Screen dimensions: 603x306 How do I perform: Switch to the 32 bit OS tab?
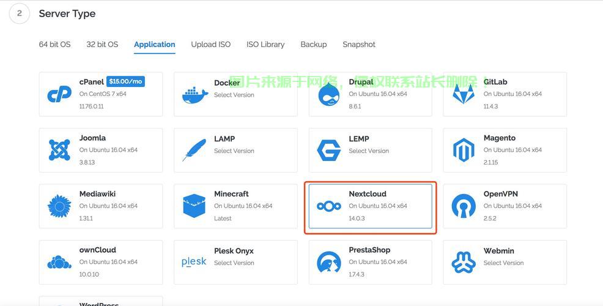pos(102,44)
